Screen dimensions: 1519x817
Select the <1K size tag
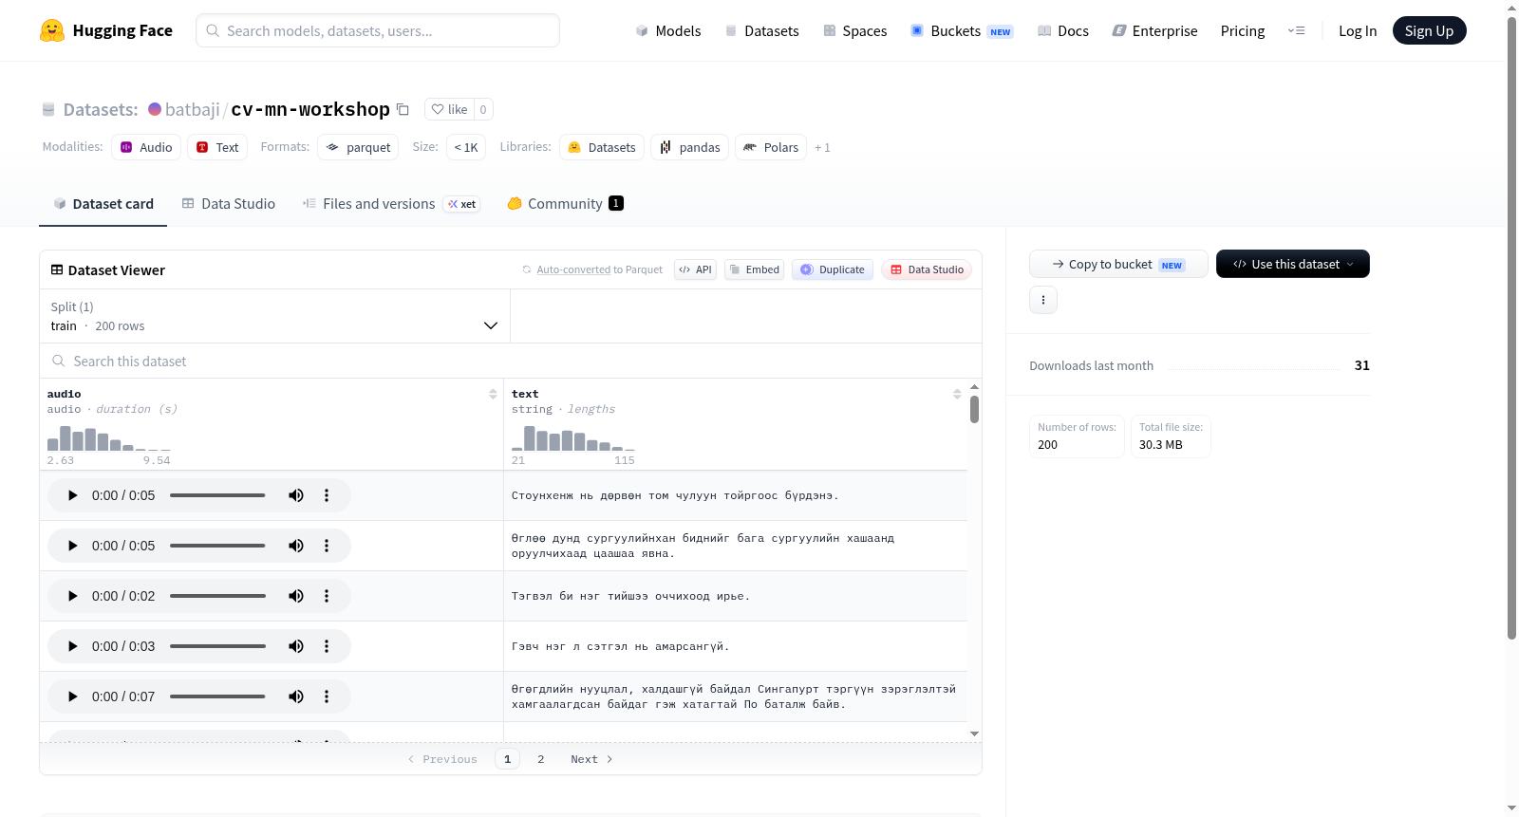pyautogui.click(x=466, y=147)
